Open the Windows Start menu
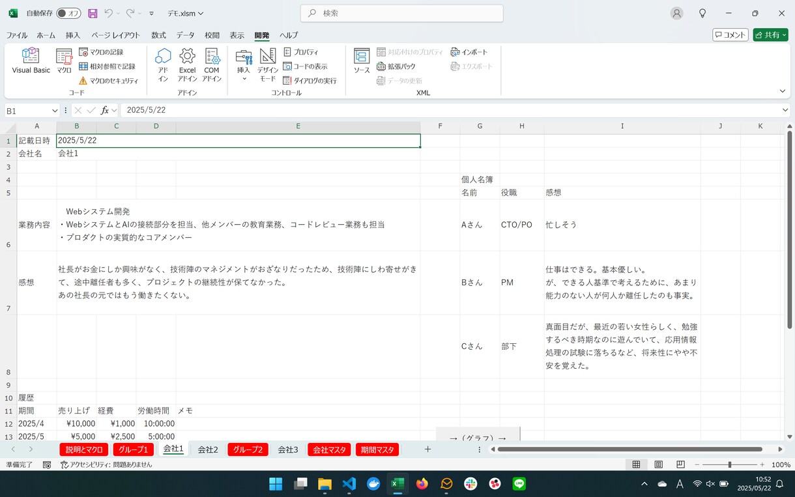 point(276,483)
